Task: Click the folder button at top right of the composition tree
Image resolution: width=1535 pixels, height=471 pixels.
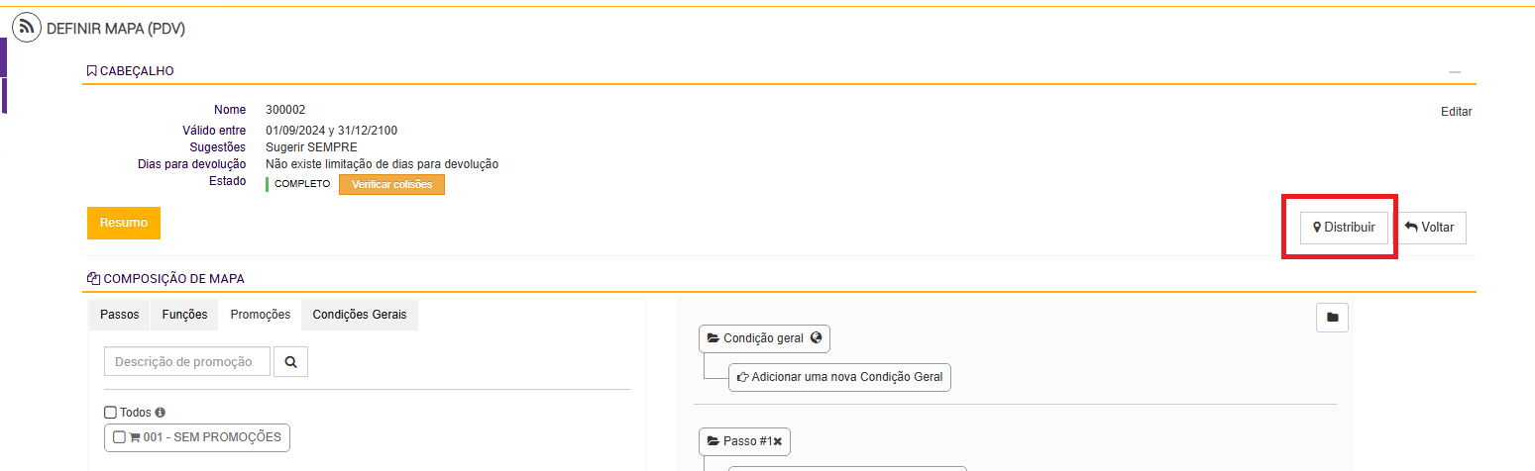Action: point(1332,318)
